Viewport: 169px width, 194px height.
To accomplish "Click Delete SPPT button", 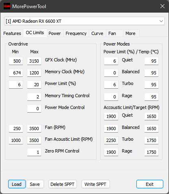I will point(63,184).
